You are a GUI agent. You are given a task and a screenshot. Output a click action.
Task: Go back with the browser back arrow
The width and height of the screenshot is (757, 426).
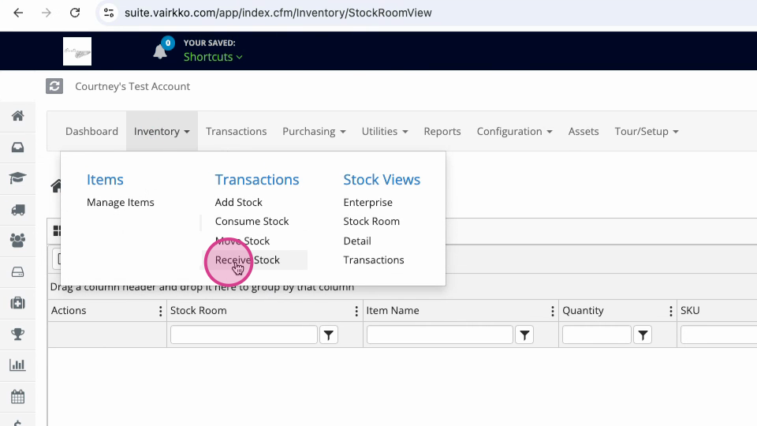point(18,13)
